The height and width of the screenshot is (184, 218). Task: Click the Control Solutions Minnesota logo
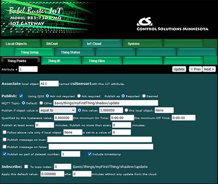173,24
